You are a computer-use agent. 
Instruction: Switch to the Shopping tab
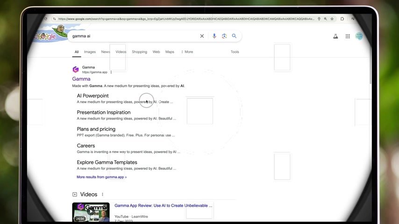point(139,52)
